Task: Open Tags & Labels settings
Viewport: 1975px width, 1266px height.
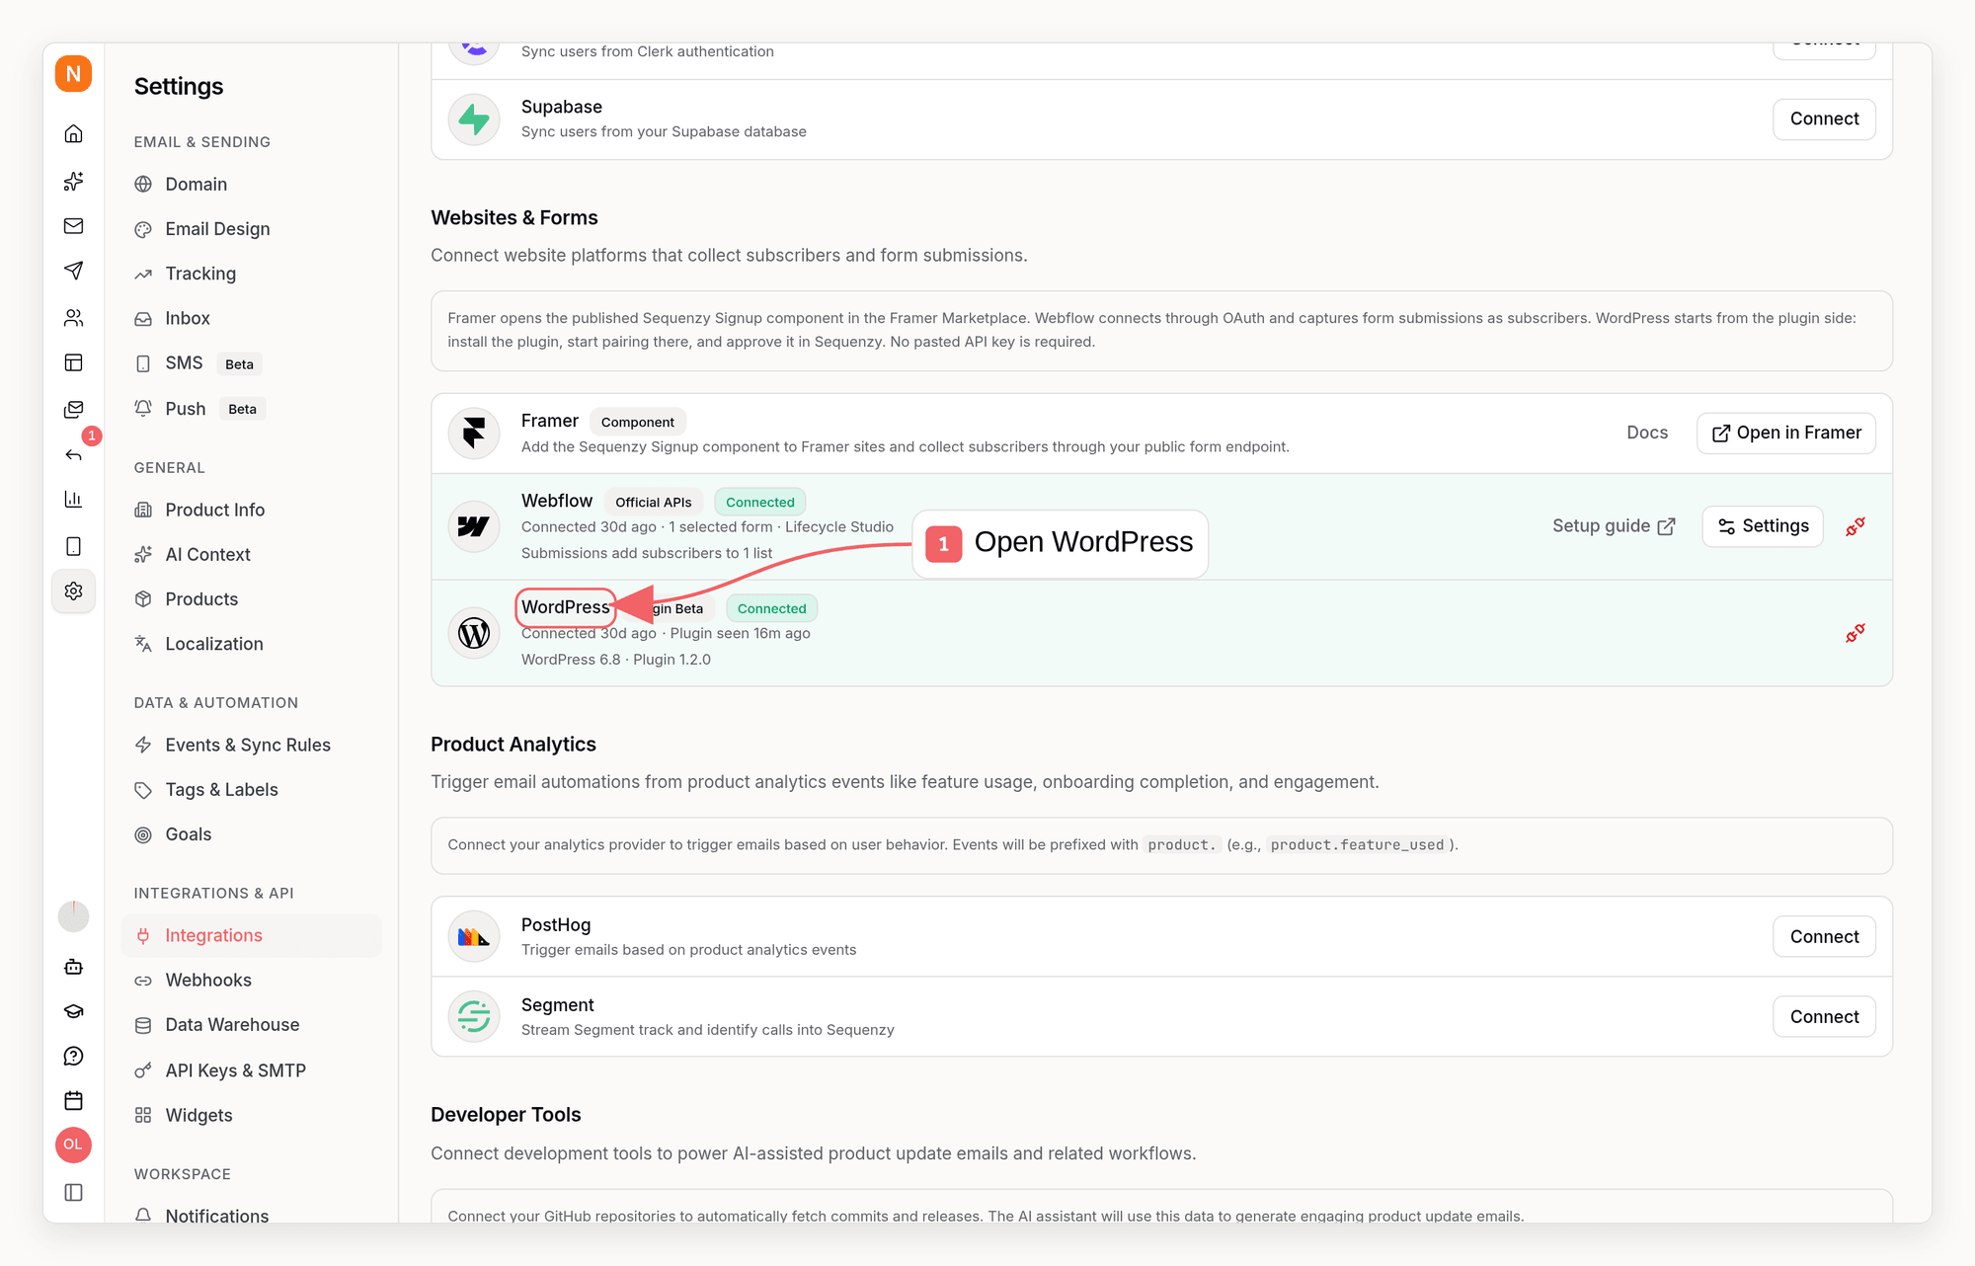Action: [x=251, y=790]
